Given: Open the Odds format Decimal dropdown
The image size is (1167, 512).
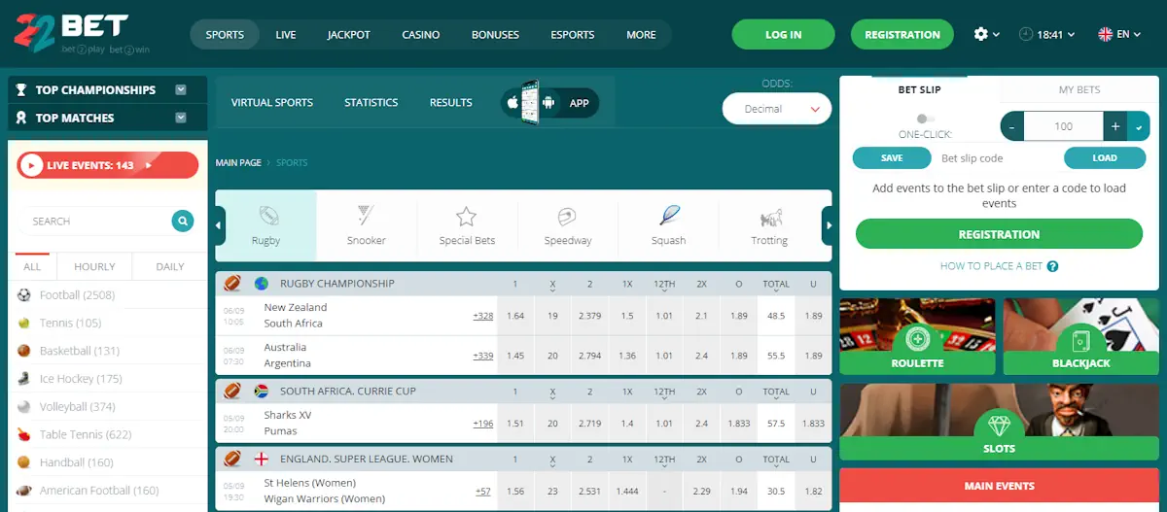Looking at the screenshot, I should coord(777,109).
